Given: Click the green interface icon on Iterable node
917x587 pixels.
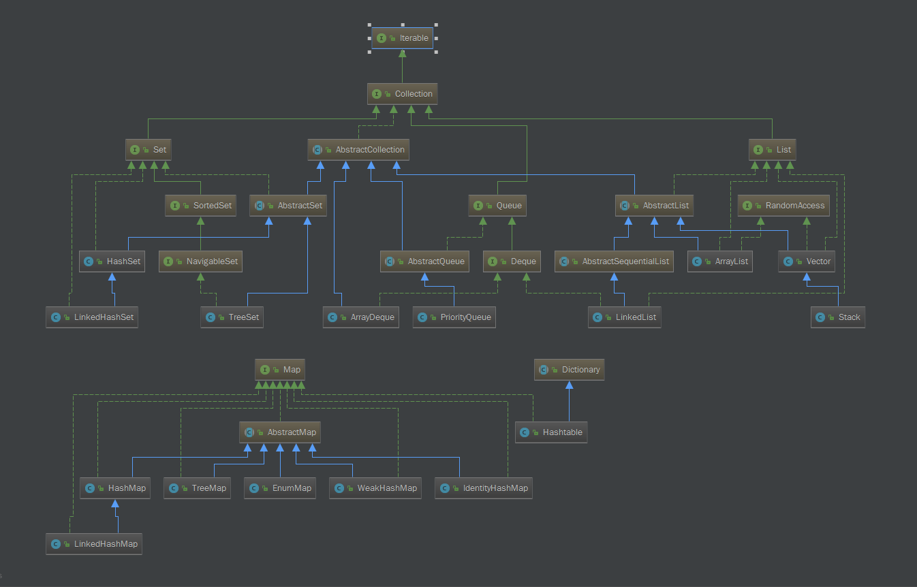Looking at the screenshot, I should coord(382,38).
